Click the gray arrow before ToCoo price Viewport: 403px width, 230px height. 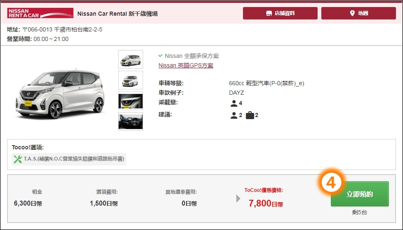(238, 199)
